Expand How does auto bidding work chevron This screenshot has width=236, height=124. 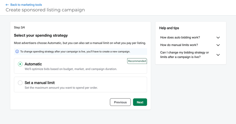(x=218, y=38)
